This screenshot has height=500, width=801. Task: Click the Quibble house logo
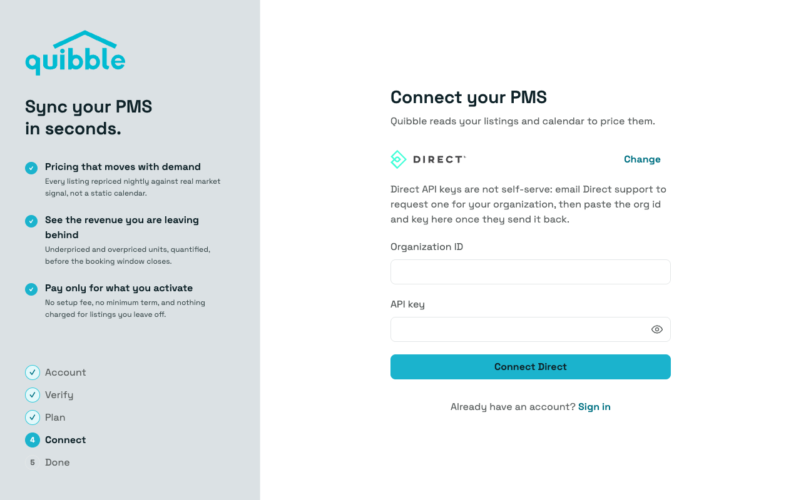pyautogui.click(x=75, y=52)
